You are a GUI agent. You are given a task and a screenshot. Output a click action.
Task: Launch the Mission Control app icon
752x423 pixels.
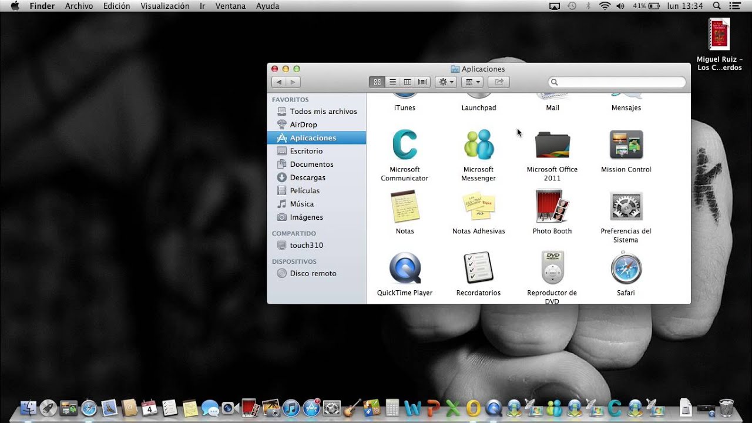point(626,144)
